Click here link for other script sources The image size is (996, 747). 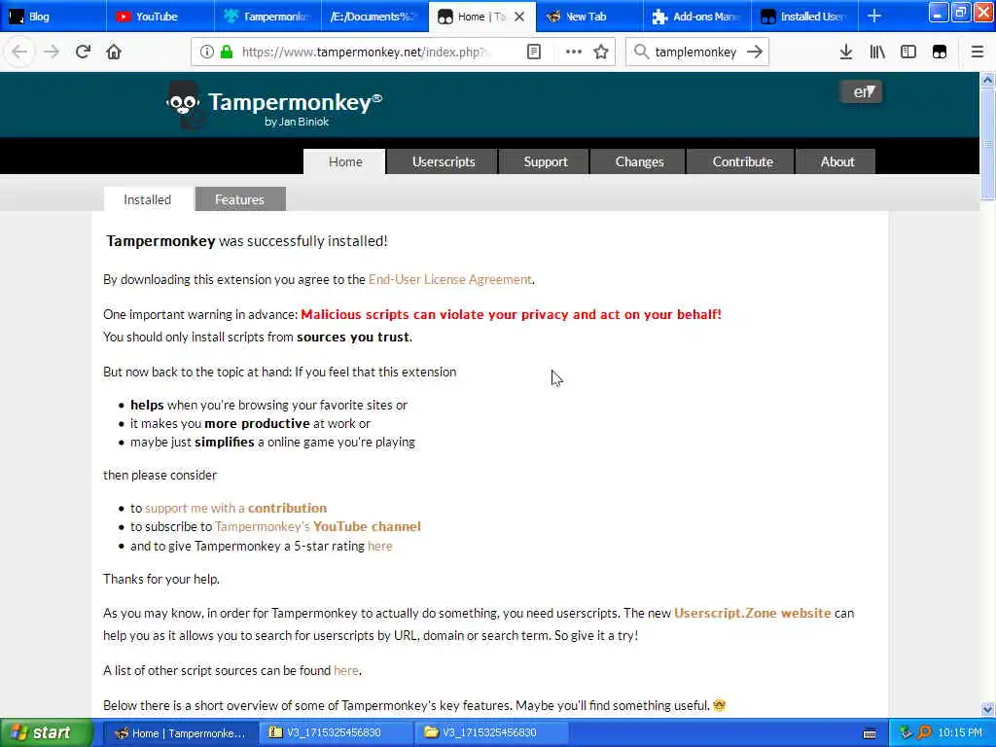coord(346,671)
